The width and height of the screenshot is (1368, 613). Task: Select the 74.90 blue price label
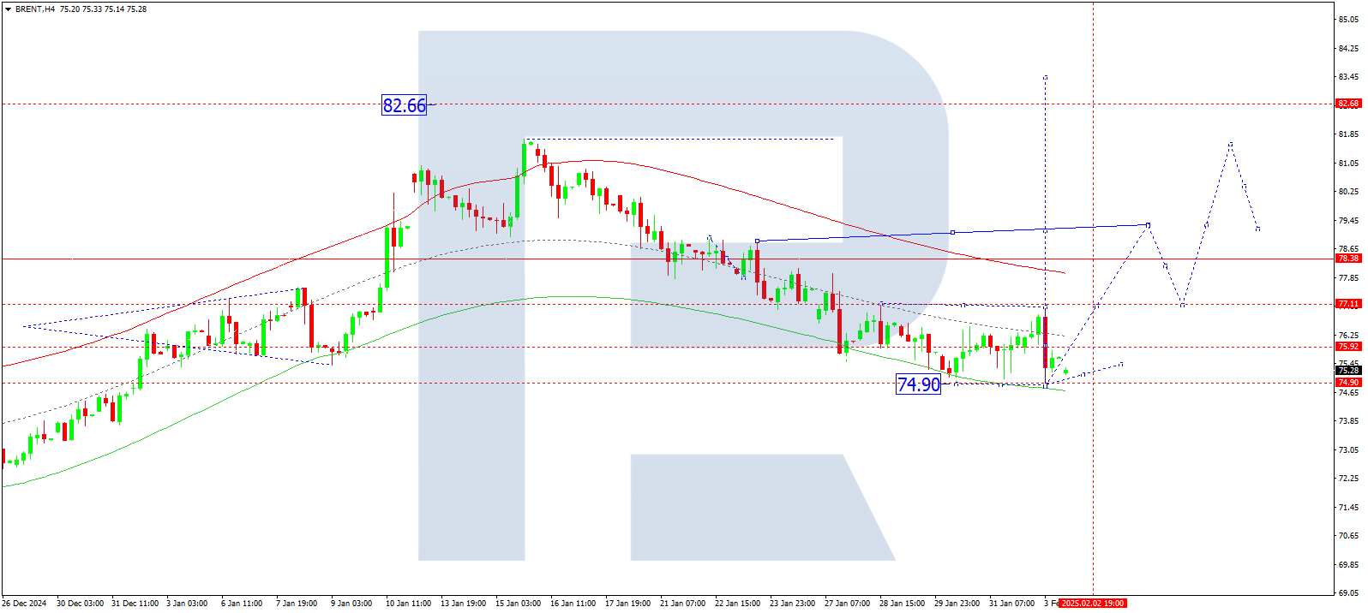coord(918,384)
